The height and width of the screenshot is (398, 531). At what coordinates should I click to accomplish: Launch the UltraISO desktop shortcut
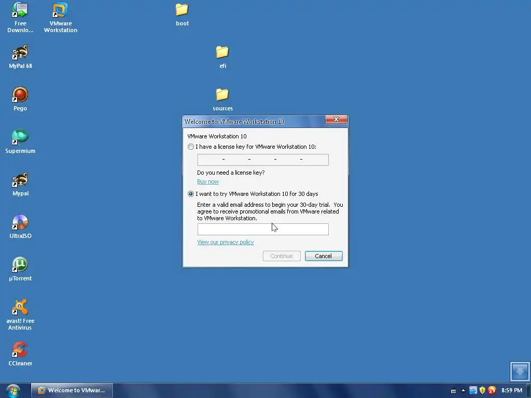20,226
